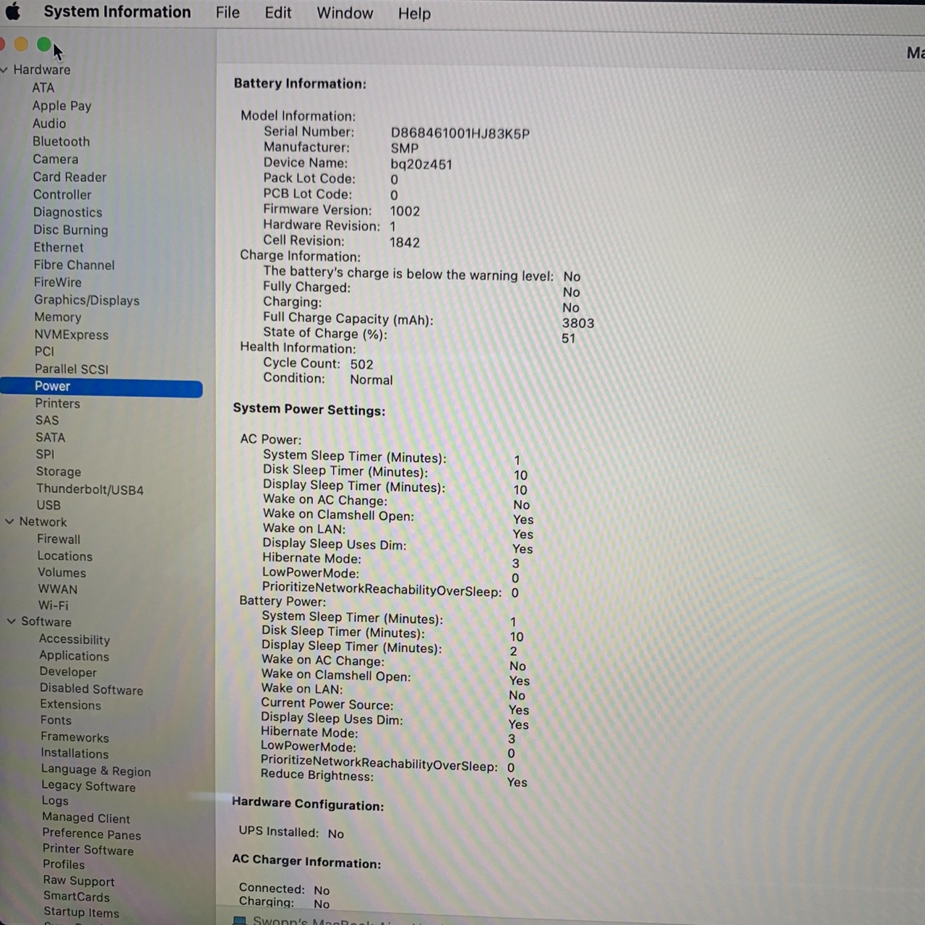The width and height of the screenshot is (925, 925).
Task: Select USB in the sidebar
Action: click(x=48, y=505)
